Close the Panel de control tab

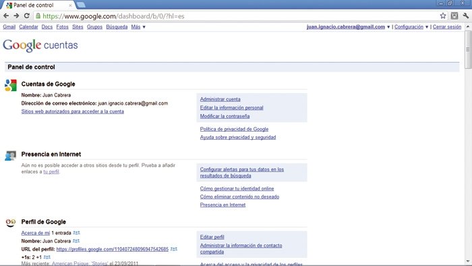[70, 5]
